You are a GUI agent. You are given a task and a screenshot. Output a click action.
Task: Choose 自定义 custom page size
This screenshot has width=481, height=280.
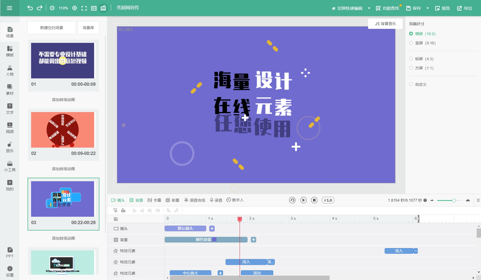411,84
